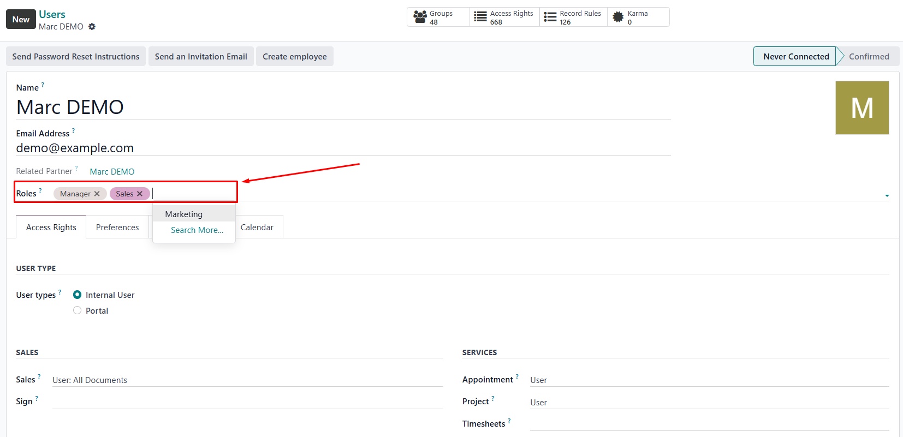Remove the Manager role tag
This screenshot has height=437, width=903.
click(97, 194)
